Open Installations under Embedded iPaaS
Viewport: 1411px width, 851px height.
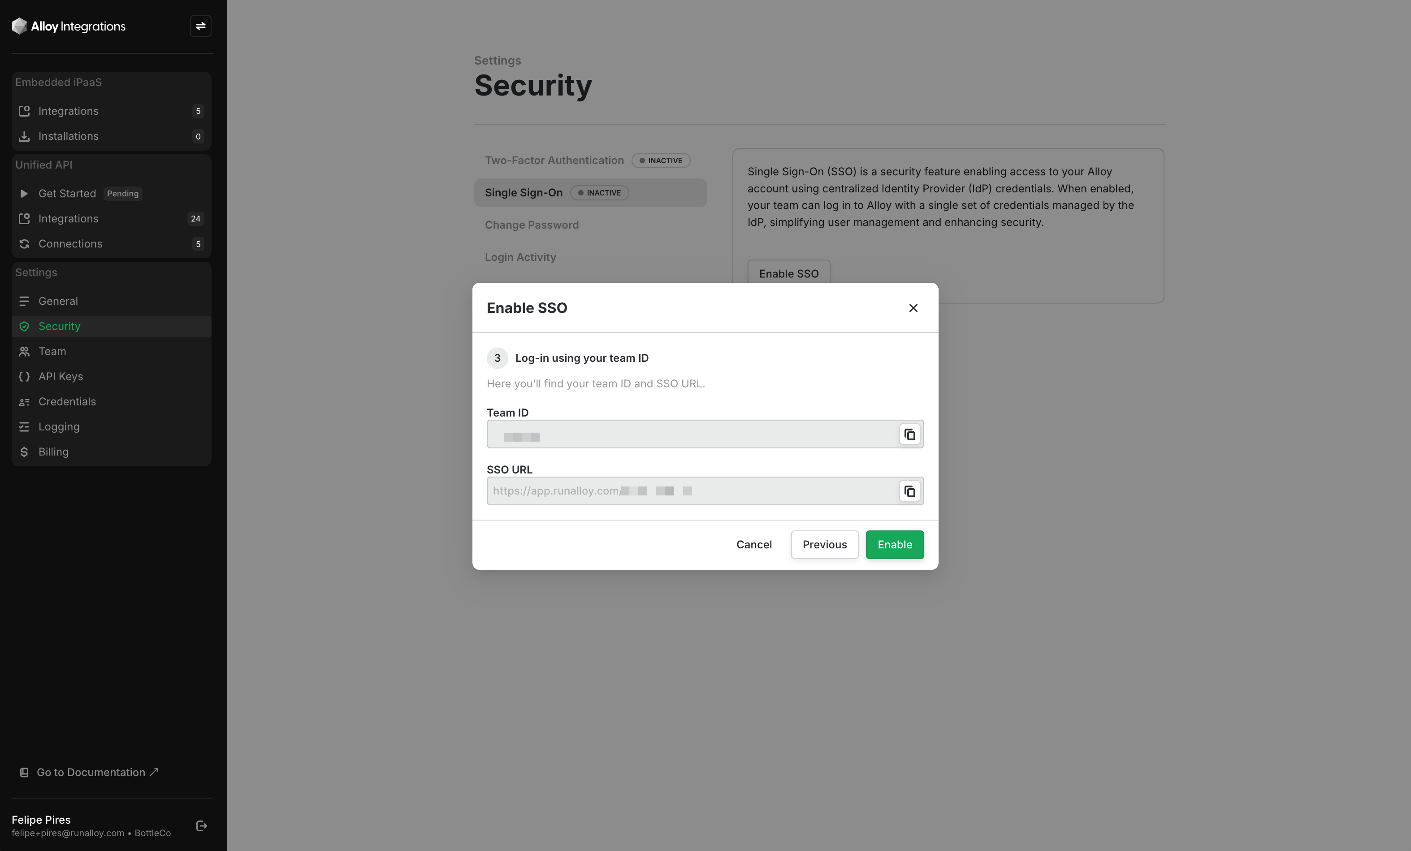tap(68, 136)
